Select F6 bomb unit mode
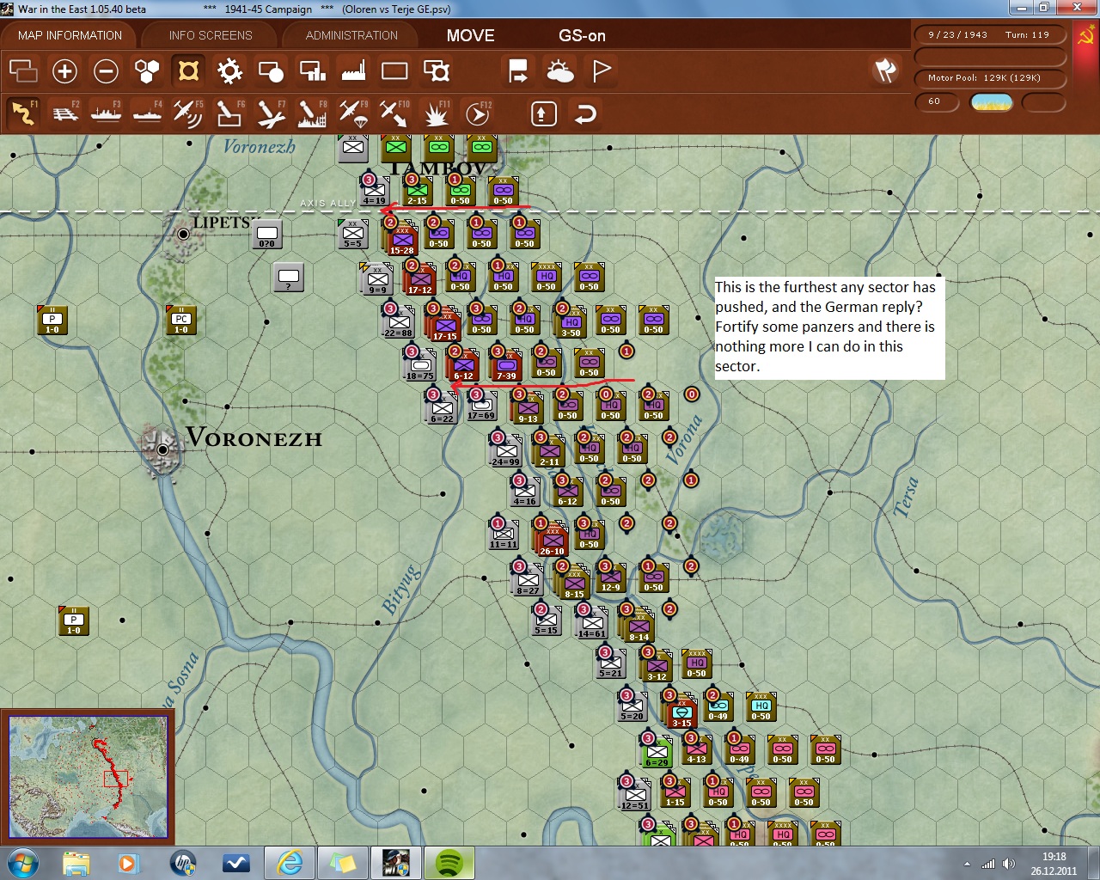 point(229,113)
